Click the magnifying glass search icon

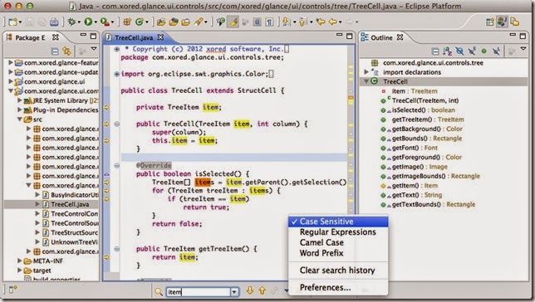159,292
